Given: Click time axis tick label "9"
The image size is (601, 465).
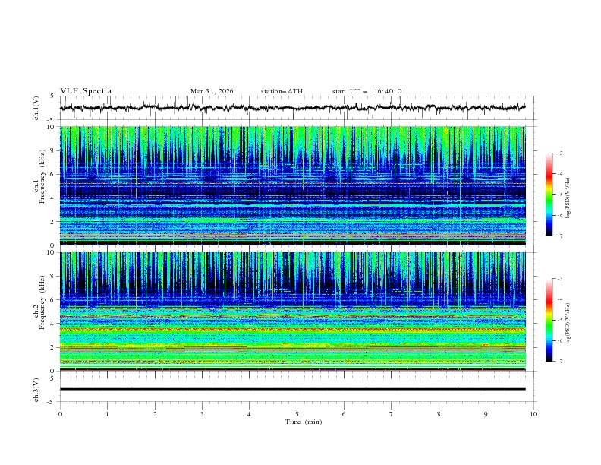Looking at the screenshot, I should click(486, 414).
